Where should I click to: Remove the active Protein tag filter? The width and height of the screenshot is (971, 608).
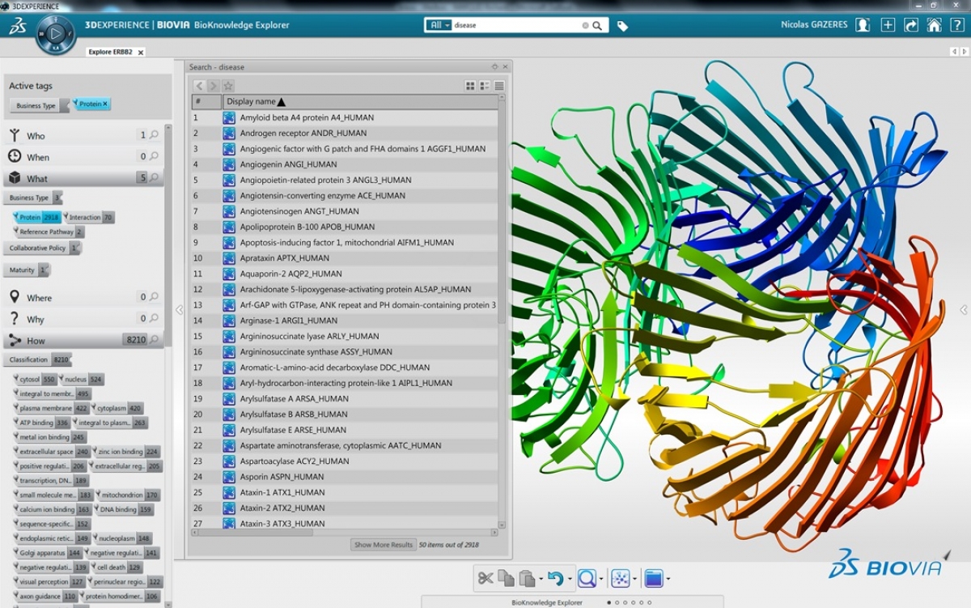pos(105,104)
